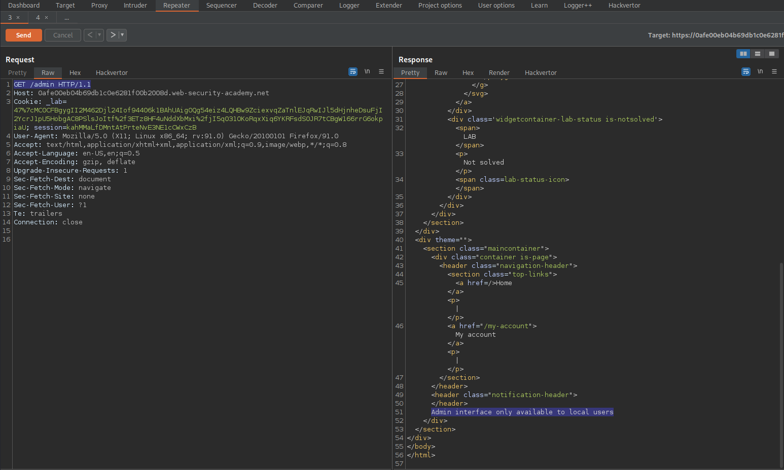Image resolution: width=784 pixels, height=470 pixels.
Task: Switch Response view to Hex
Action: pos(468,73)
